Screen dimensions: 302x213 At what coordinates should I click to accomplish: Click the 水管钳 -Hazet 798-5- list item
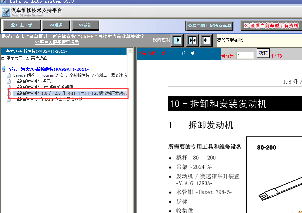pyautogui.click(x=204, y=192)
